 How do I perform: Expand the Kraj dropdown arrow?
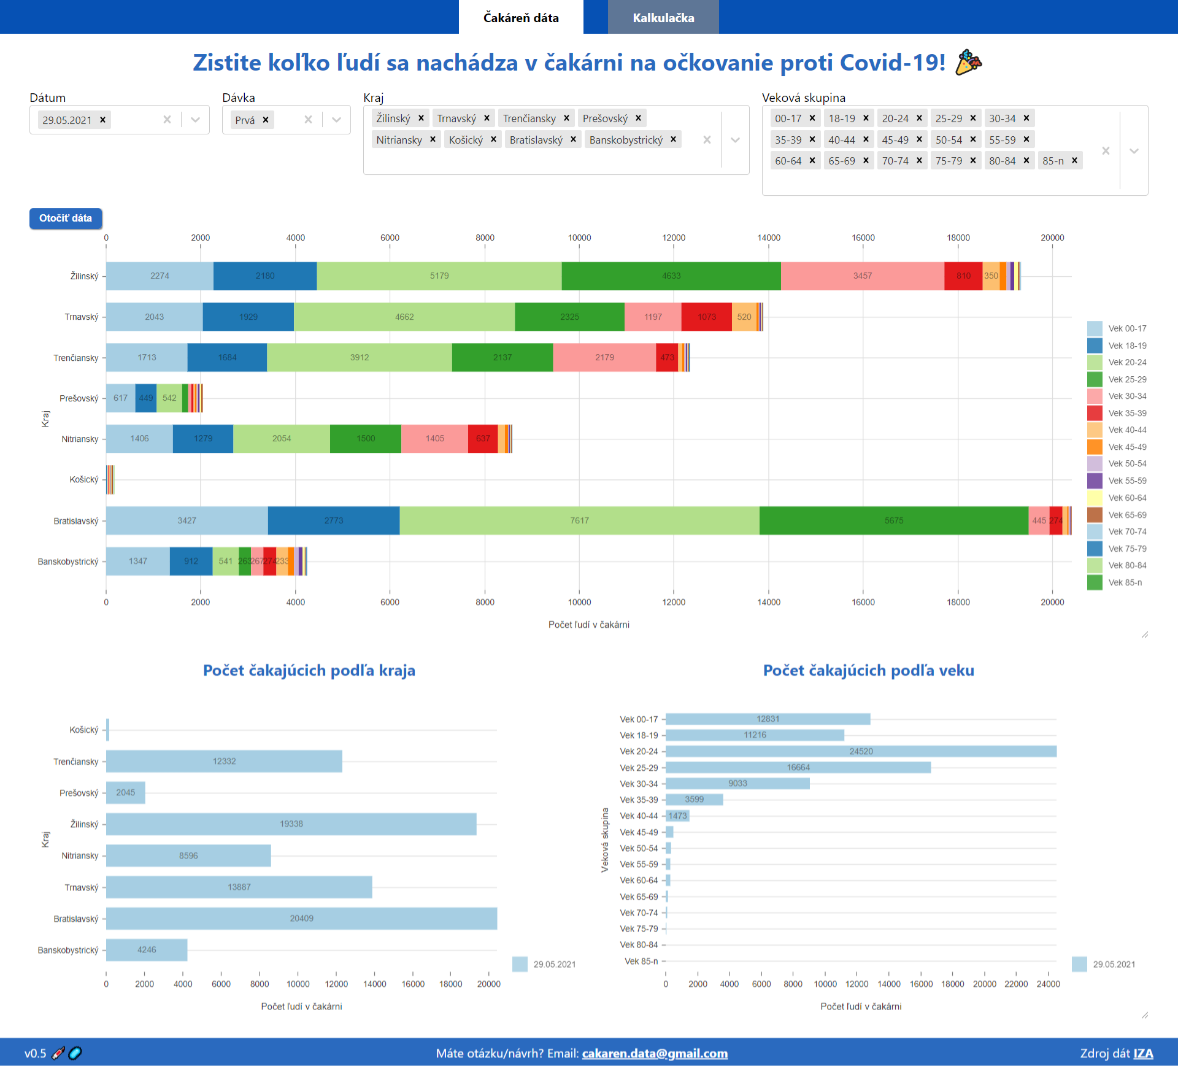[x=735, y=140]
